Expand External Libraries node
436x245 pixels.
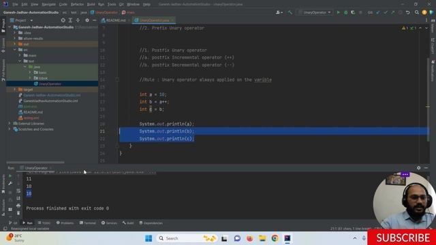[x=10, y=123]
